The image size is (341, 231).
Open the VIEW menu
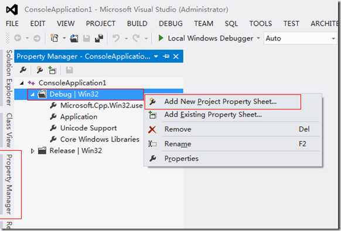[x=66, y=23]
